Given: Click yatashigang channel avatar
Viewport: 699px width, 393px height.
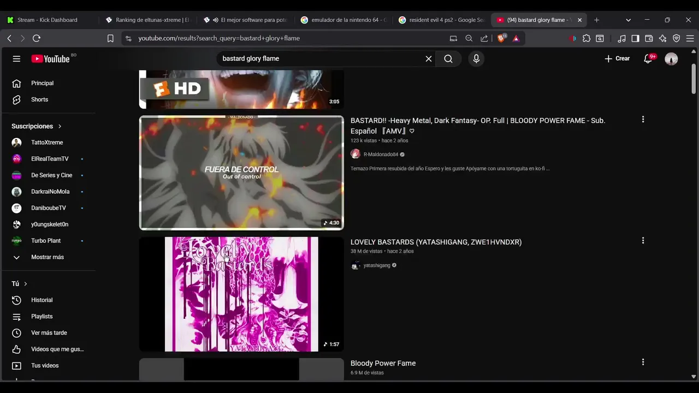Looking at the screenshot, I should [356, 265].
